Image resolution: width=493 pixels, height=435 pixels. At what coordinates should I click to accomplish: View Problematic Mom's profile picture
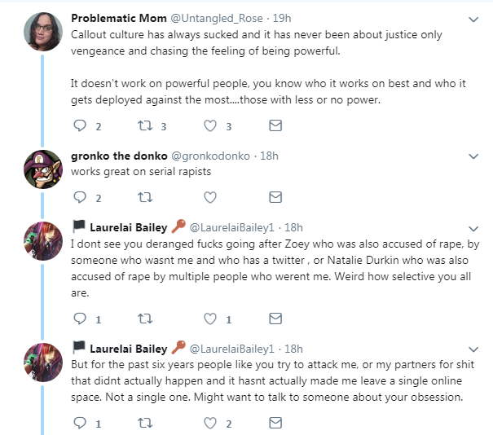click(43, 32)
